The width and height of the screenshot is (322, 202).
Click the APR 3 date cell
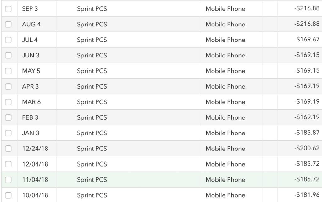(x=31, y=86)
